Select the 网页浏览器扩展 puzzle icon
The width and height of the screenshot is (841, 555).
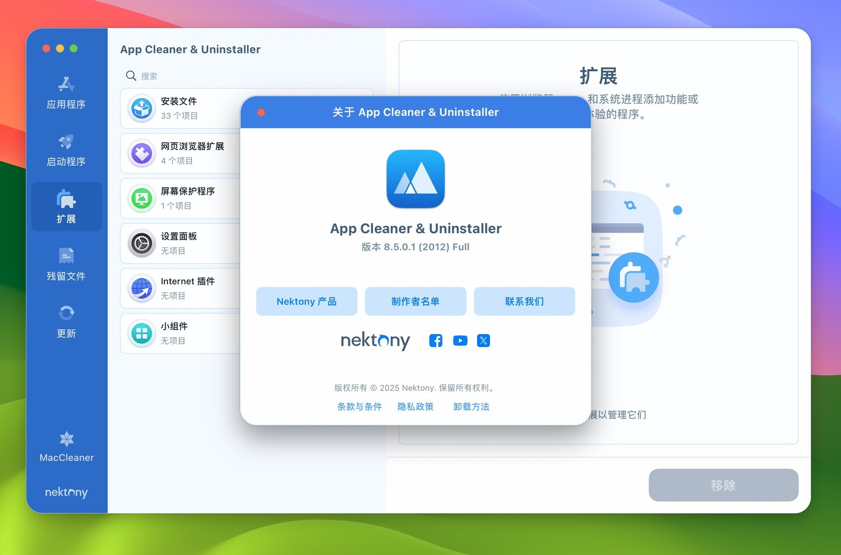pos(141,153)
